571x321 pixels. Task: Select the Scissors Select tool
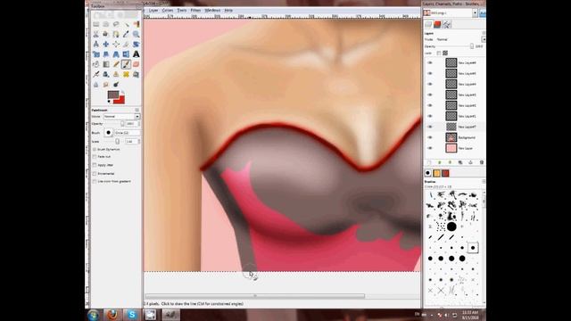coord(95,34)
